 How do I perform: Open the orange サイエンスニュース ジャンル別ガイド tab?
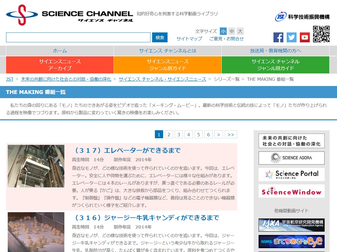(168, 65)
